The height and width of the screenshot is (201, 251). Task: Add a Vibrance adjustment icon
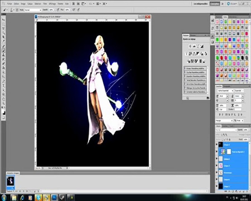(x=187, y=54)
